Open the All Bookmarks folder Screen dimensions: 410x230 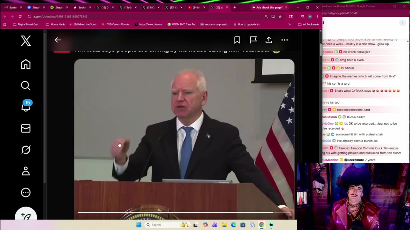[x=308, y=24]
